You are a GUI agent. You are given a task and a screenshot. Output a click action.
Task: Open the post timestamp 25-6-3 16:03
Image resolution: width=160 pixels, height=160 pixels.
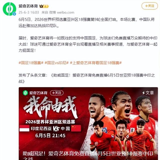[29, 12]
